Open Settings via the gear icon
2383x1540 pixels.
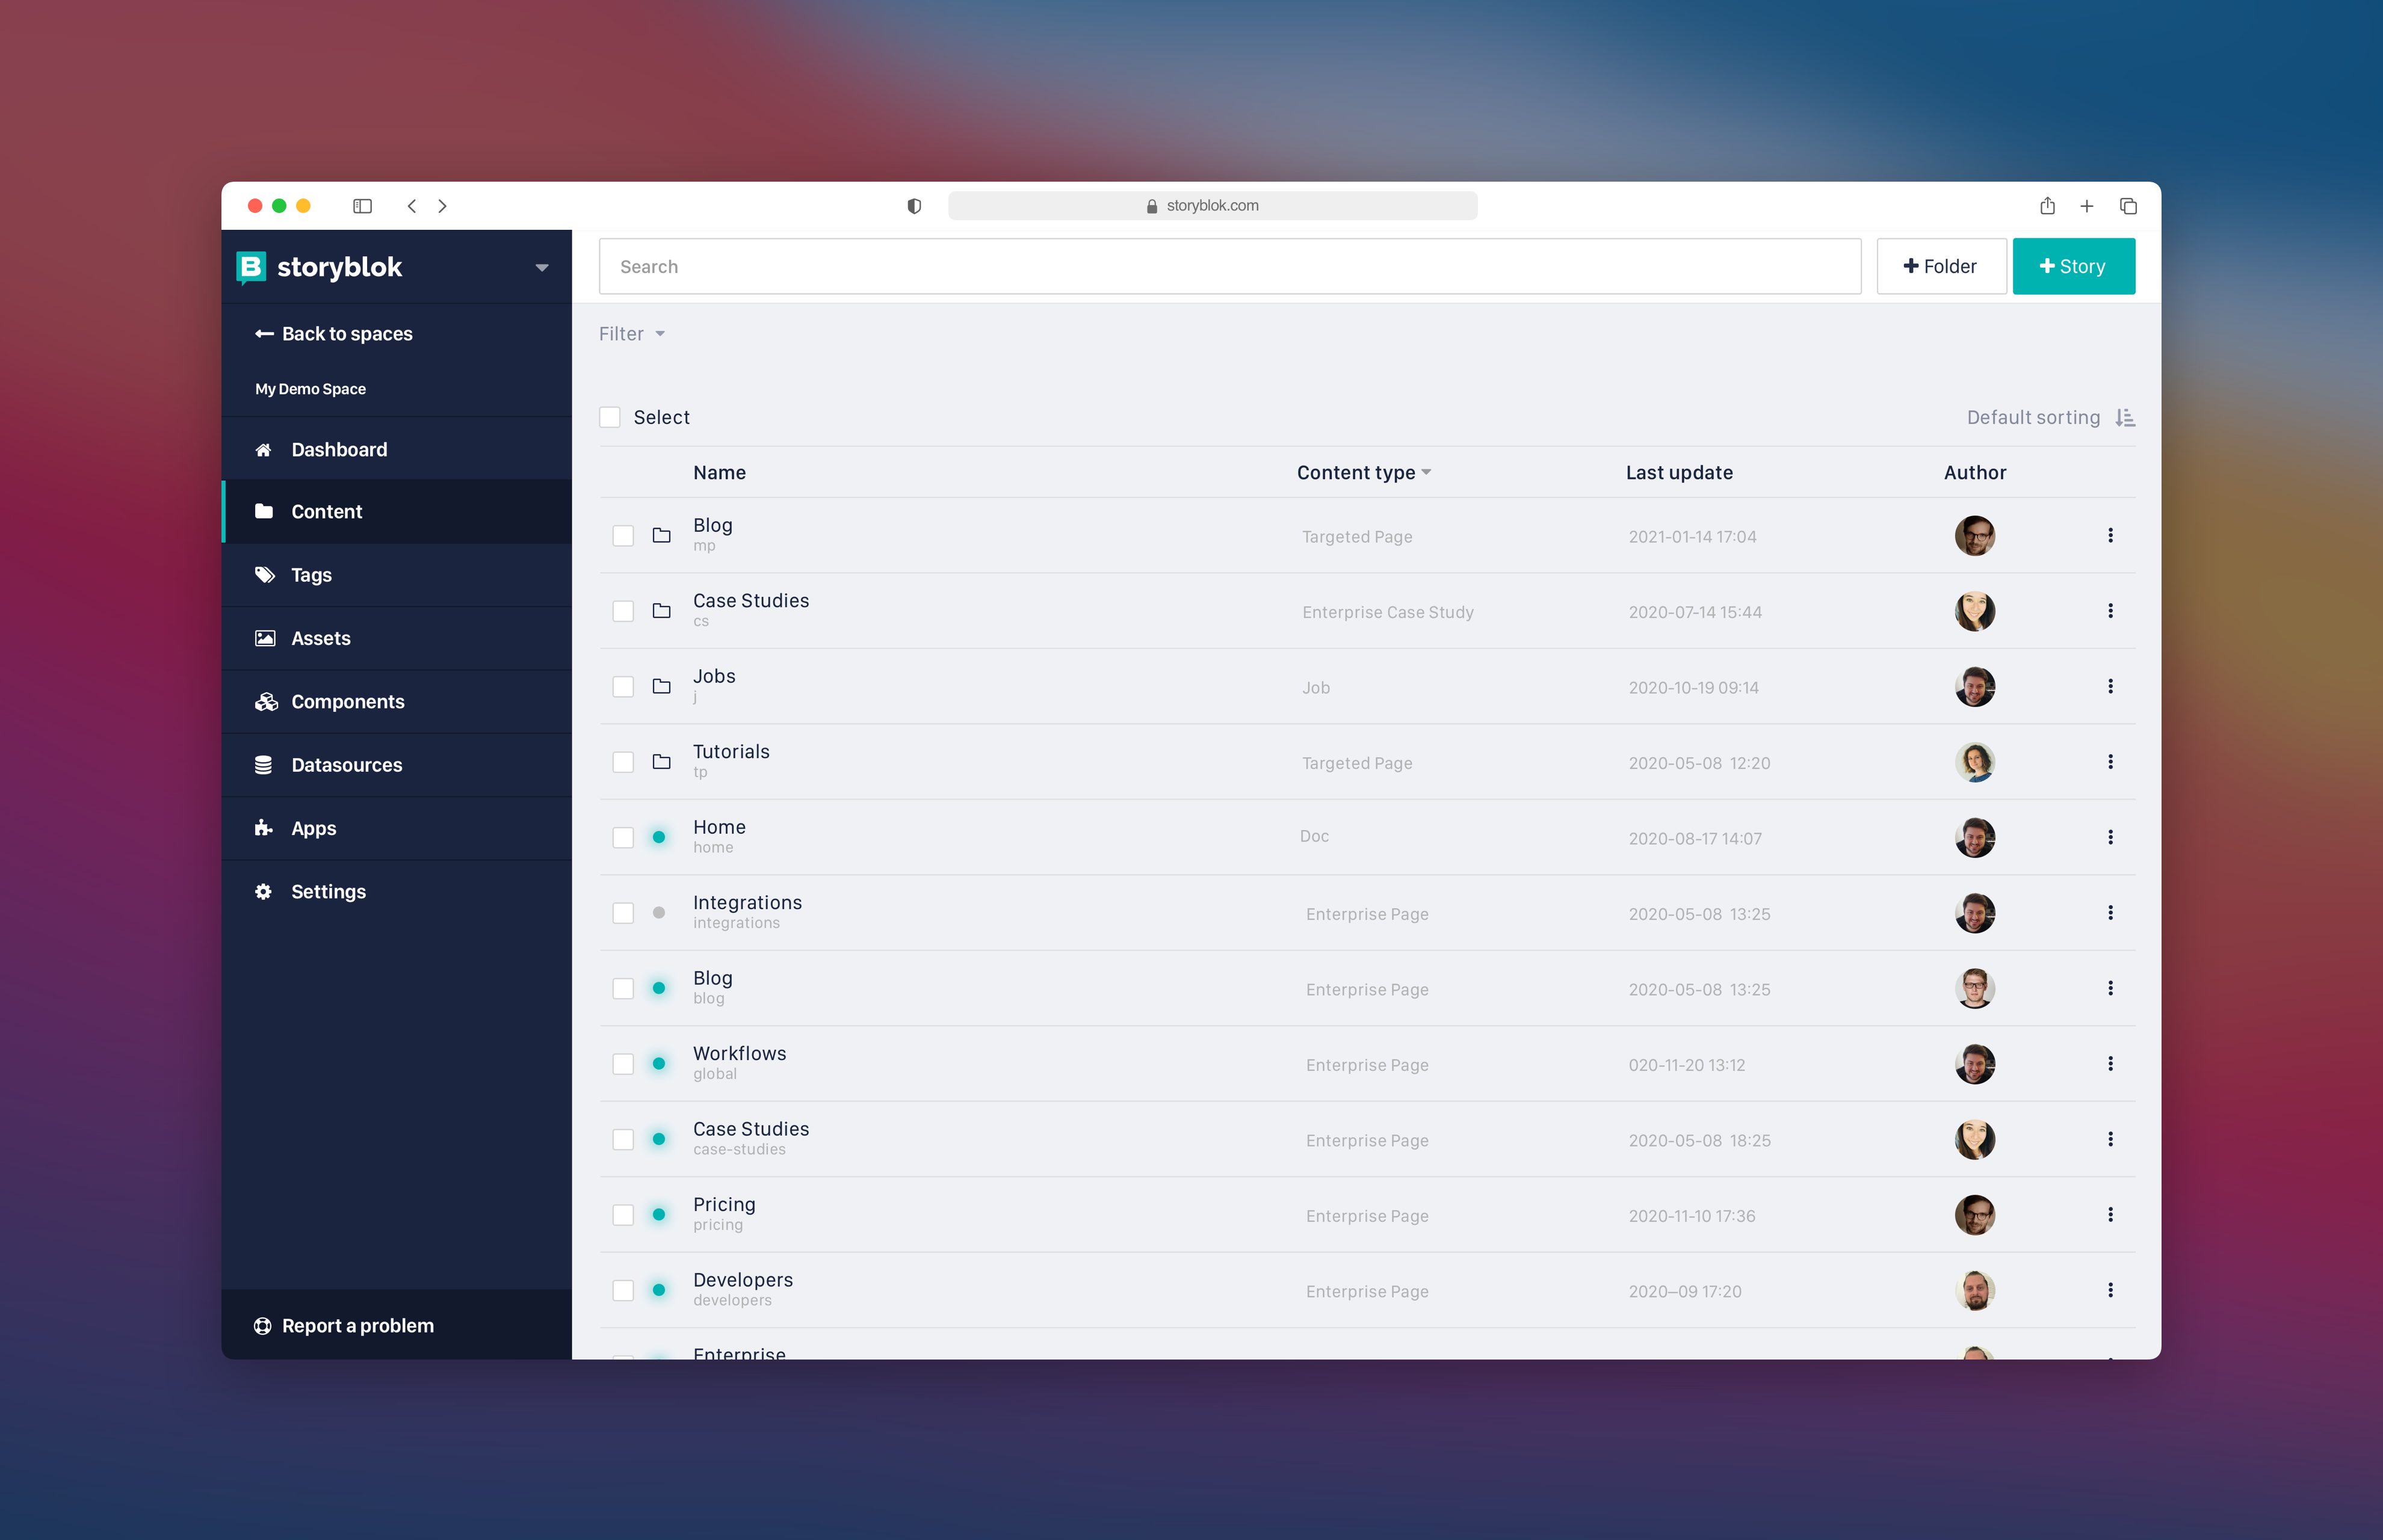[x=264, y=891]
